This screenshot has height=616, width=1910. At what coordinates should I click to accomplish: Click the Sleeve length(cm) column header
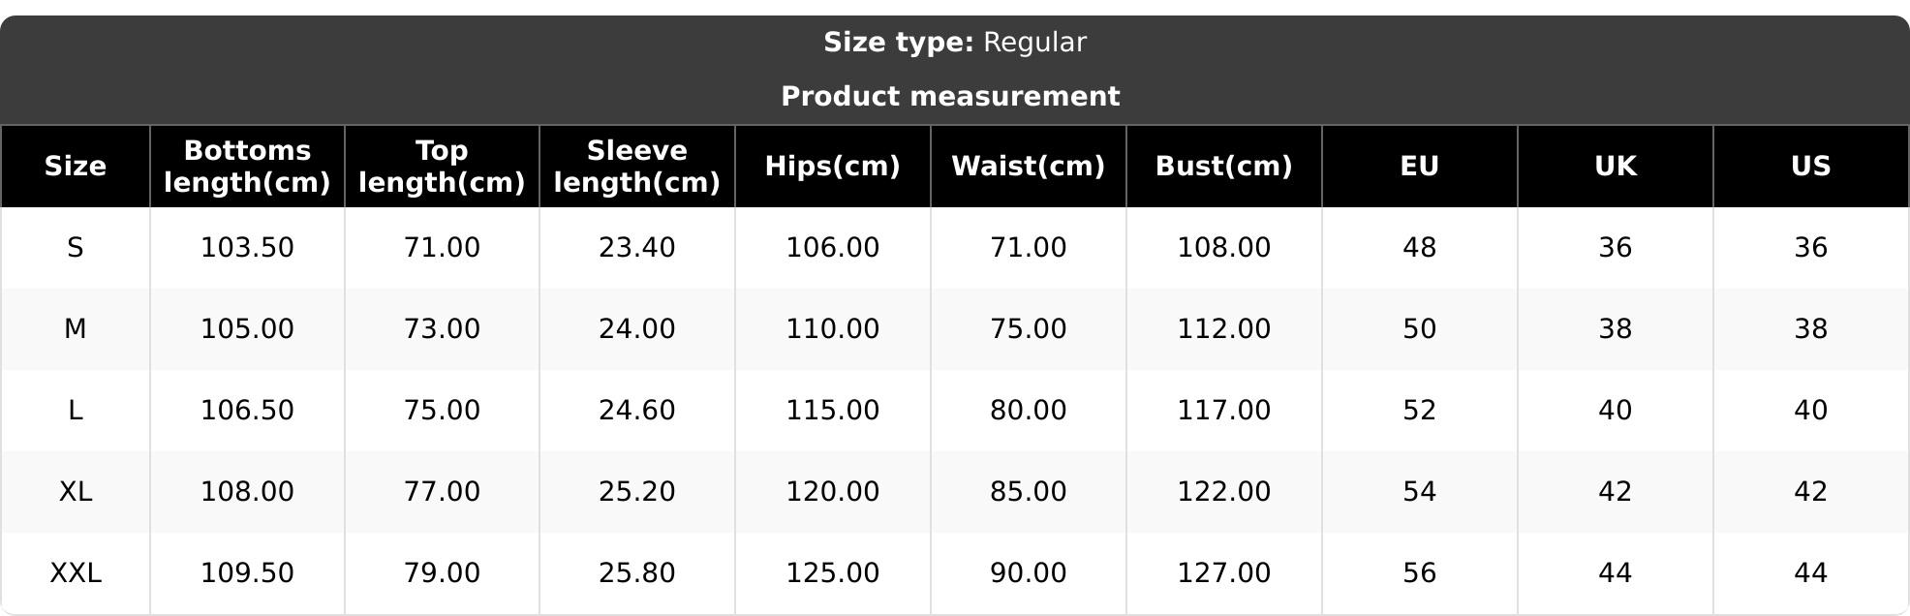pyautogui.click(x=636, y=167)
